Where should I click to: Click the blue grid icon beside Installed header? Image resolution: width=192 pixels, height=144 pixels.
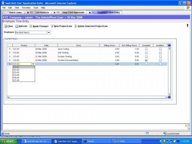coord(169,45)
